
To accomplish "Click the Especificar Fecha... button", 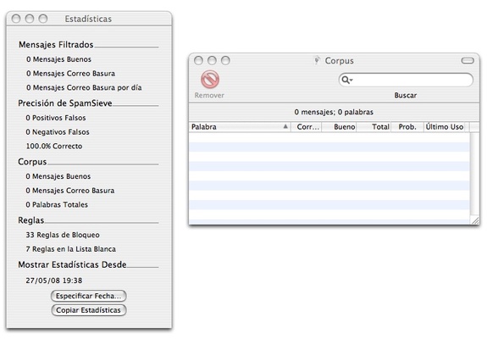I will [89, 296].
